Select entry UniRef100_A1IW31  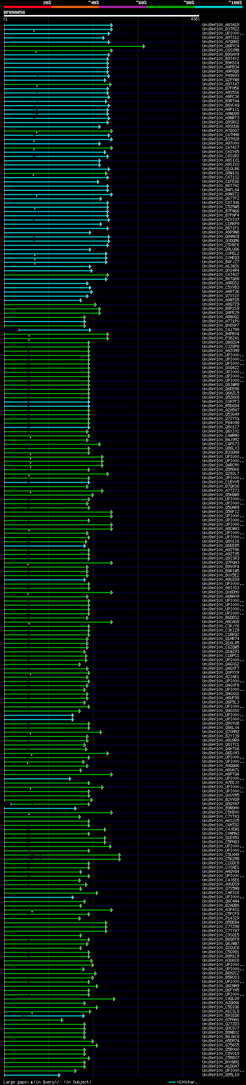(x=221, y=266)
